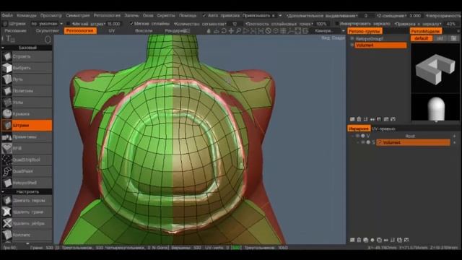Adjust Z-смещение value 3.000
This screenshot has height=260, width=462.
tap(415, 15)
